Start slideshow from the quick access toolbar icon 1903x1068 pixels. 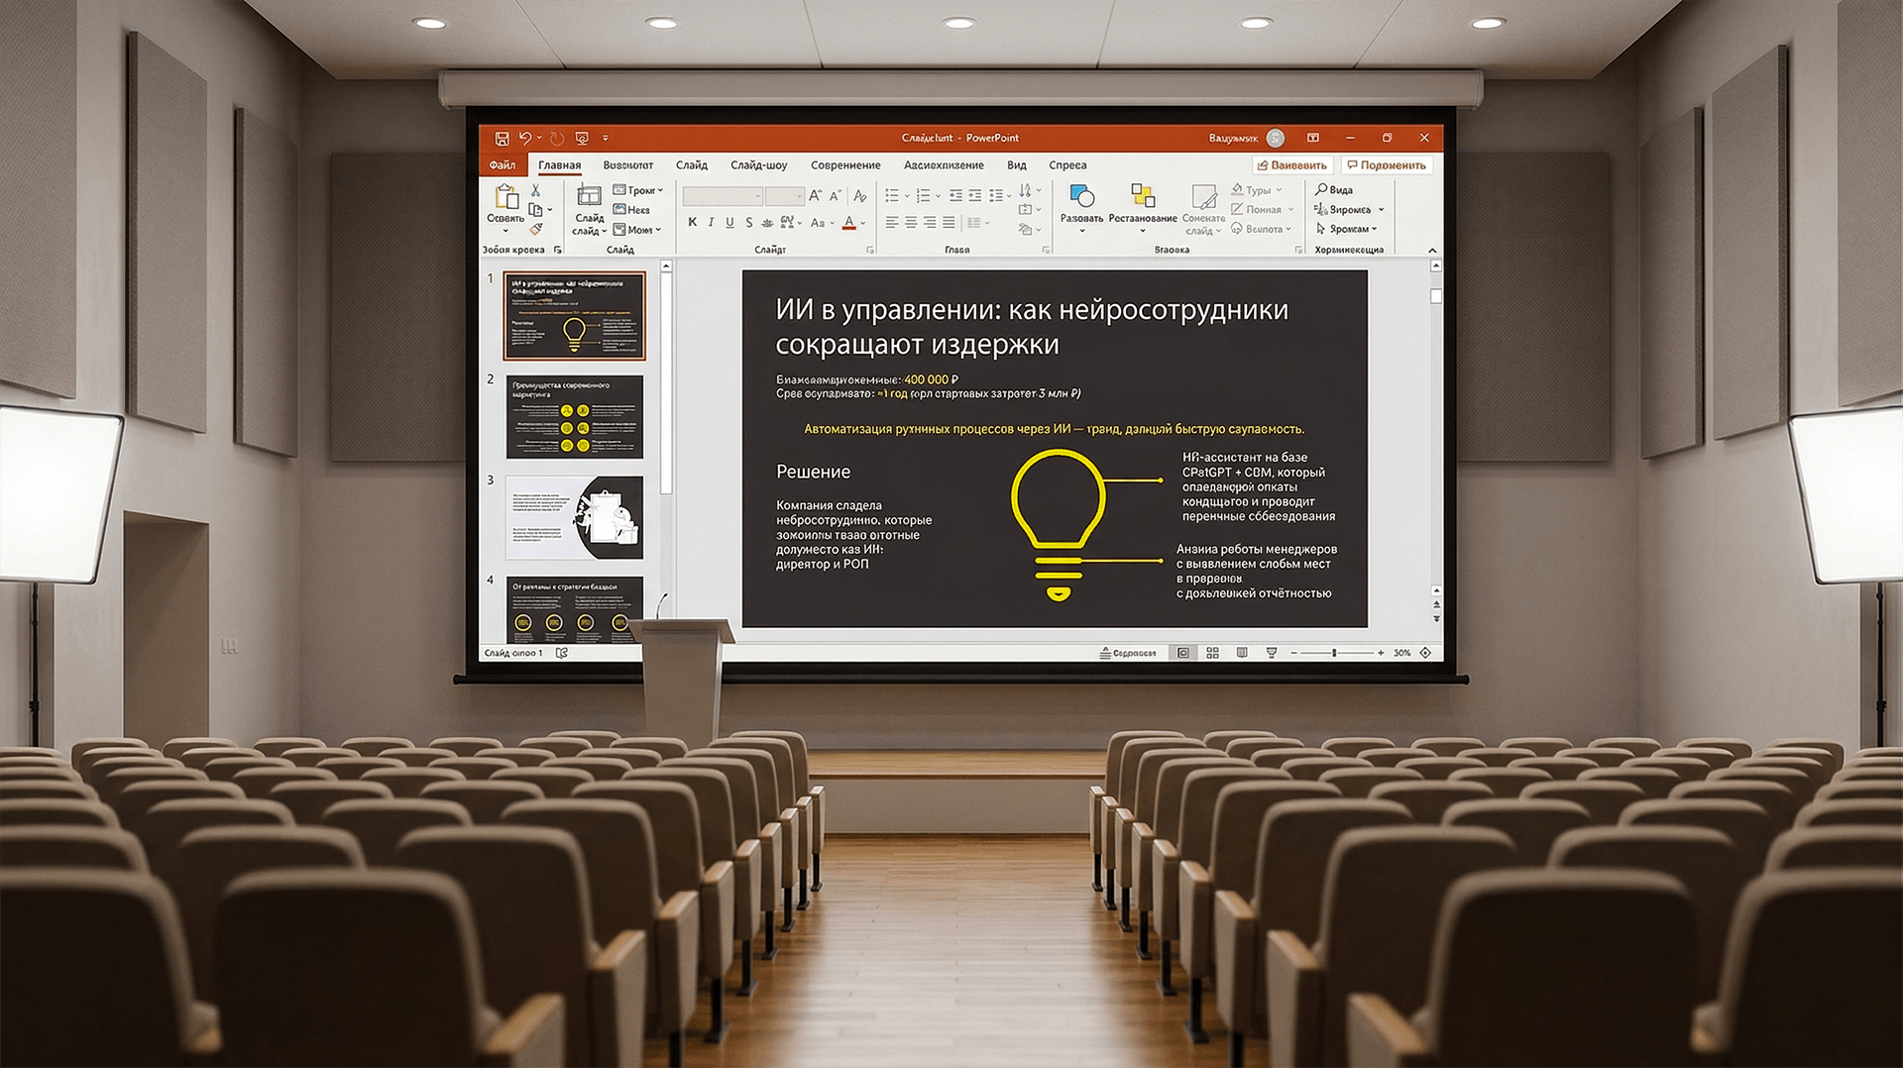point(582,139)
